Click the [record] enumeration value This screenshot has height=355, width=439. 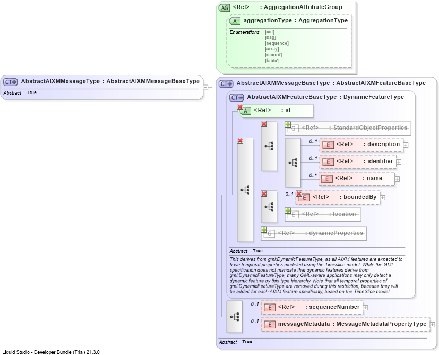(x=273, y=55)
